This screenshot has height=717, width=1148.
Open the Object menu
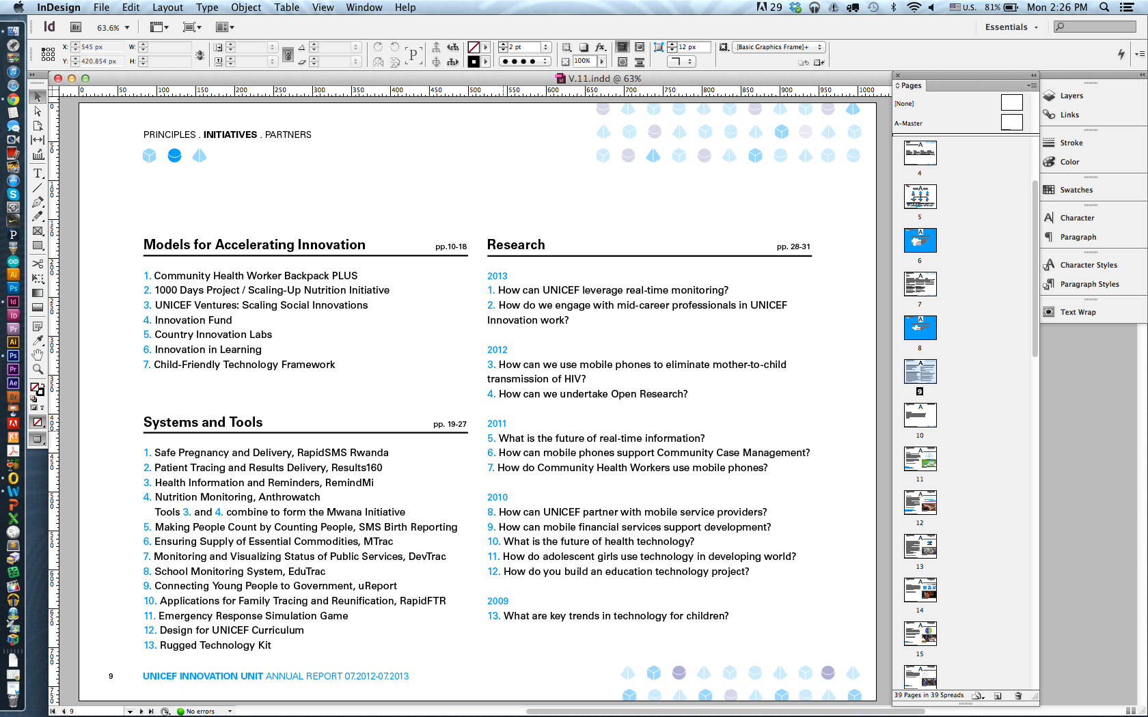(x=245, y=8)
